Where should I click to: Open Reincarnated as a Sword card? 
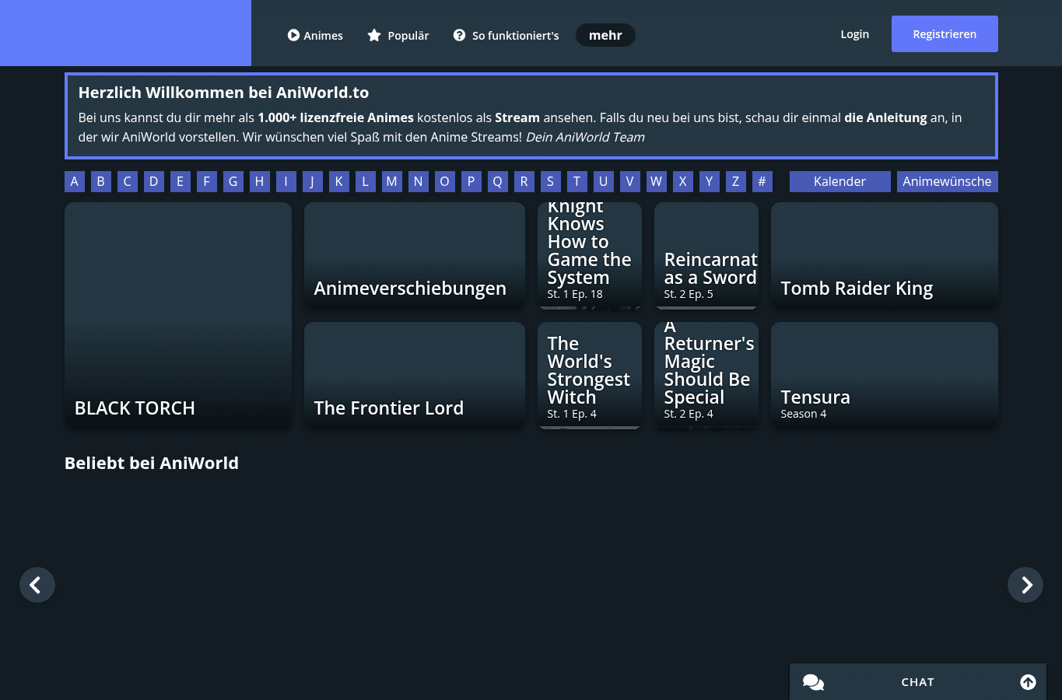(x=706, y=255)
